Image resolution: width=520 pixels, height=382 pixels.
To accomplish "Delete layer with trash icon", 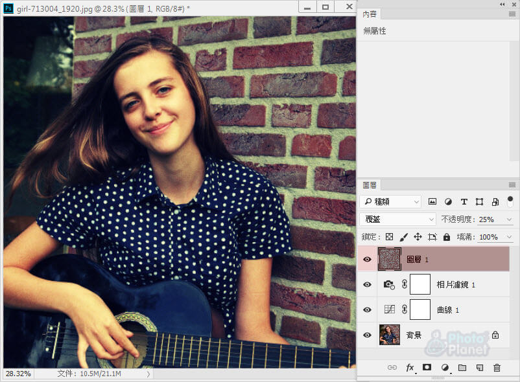I will coord(497,368).
